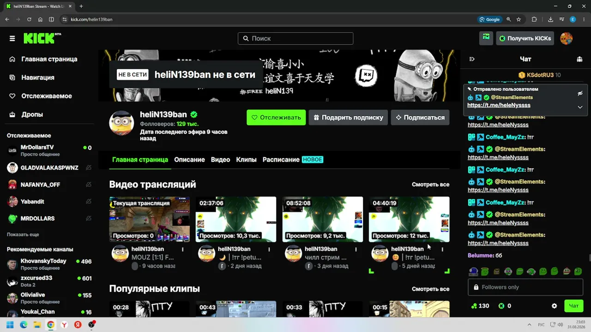See all clips under Популярные клипы
Image resolution: width=591 pixels, height=332 pixels.
click(430, 289)
